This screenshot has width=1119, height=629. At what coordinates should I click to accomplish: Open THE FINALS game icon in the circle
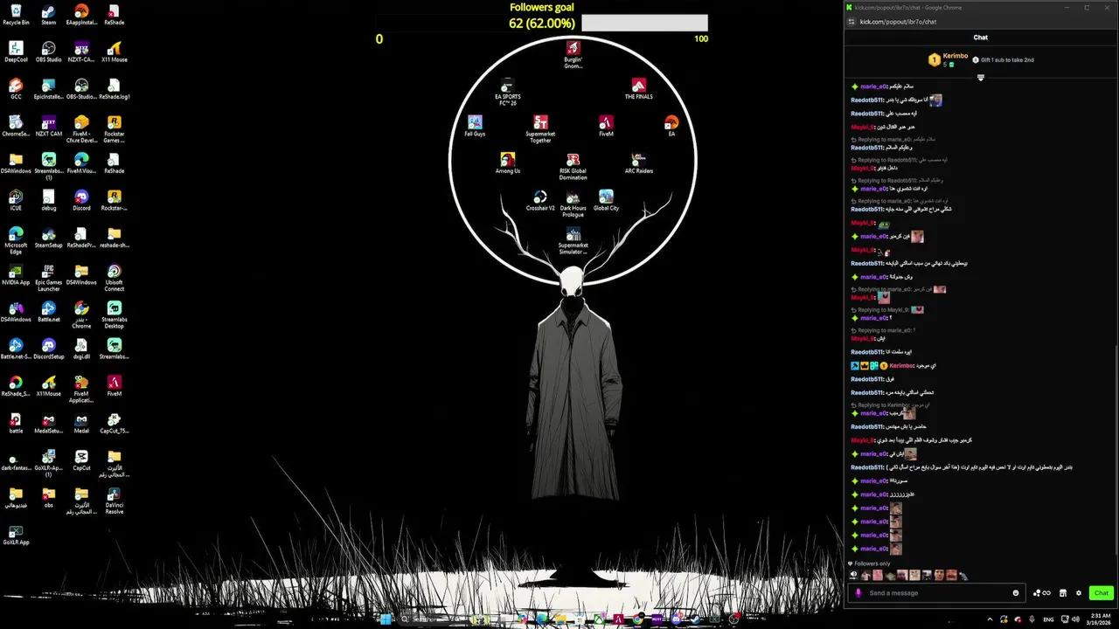(638, 88)
